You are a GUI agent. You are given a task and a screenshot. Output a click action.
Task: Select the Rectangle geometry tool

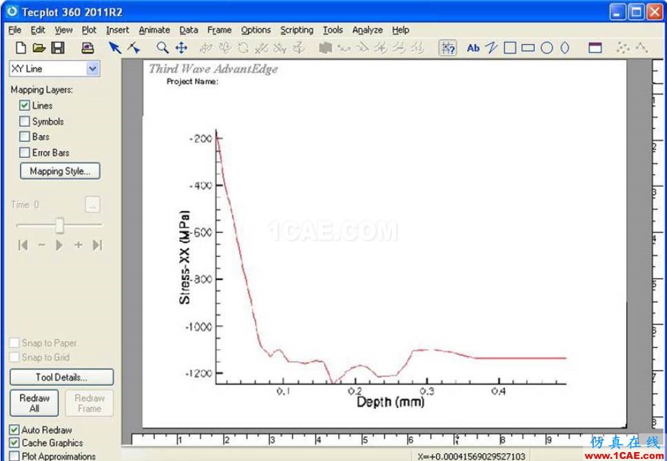(528, 48)
